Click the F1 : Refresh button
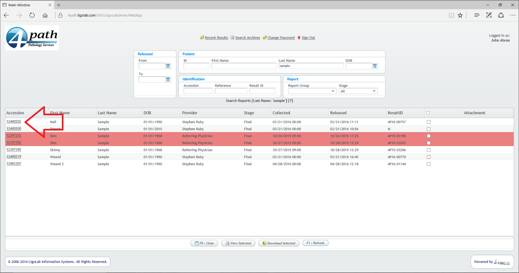 coord(316,243)
